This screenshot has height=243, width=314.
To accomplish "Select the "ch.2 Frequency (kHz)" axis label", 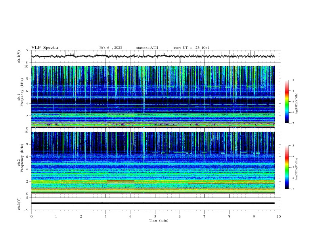I will tap(21, 158).
